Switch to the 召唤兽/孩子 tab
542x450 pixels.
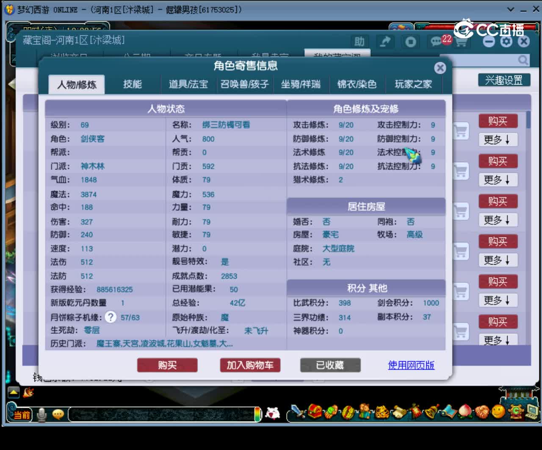[x=244, y=84]
